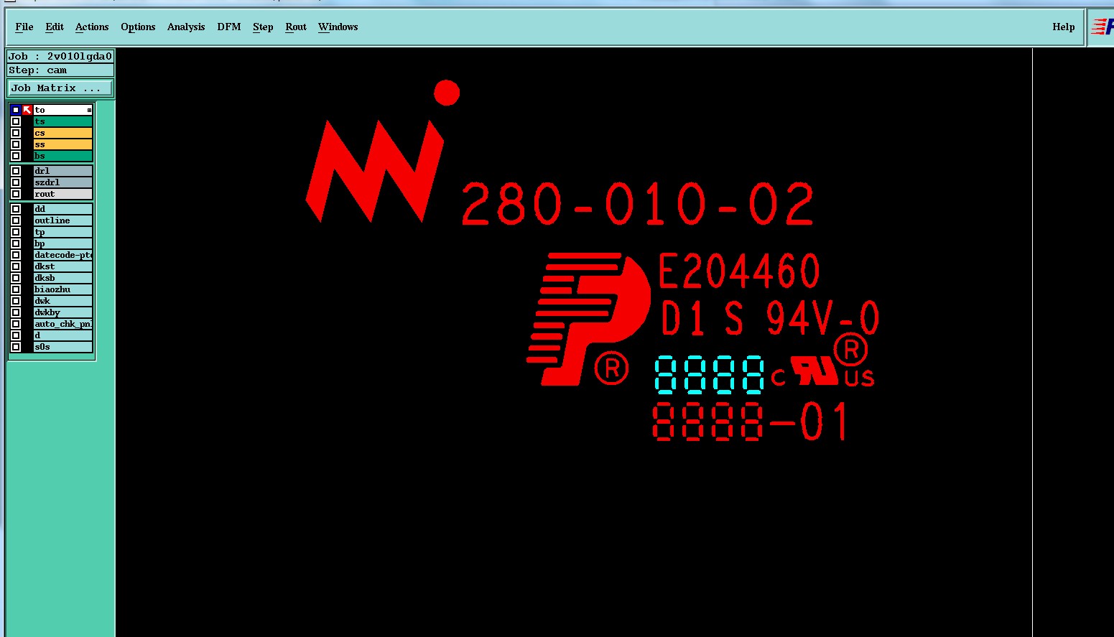This screenshot has width=1114, height=637.
Task: Toggle display checkbox for layer 'bp'
Action: 16,243
